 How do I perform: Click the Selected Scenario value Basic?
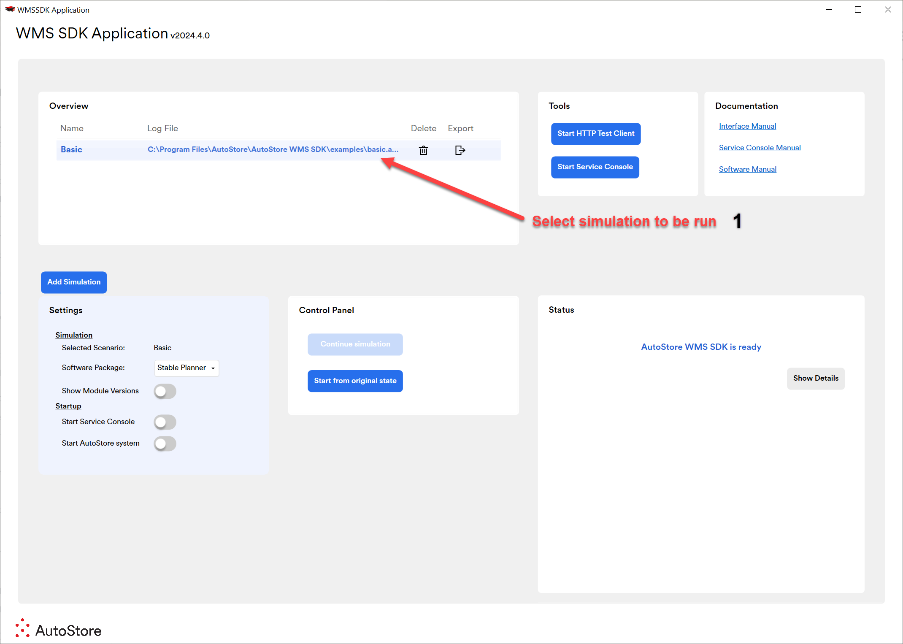coord(162,348)
